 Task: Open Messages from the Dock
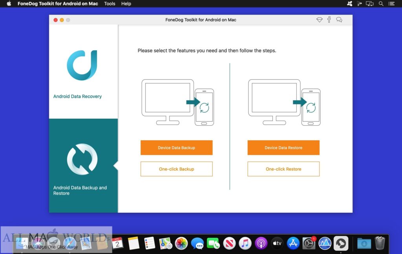[197, 243]
